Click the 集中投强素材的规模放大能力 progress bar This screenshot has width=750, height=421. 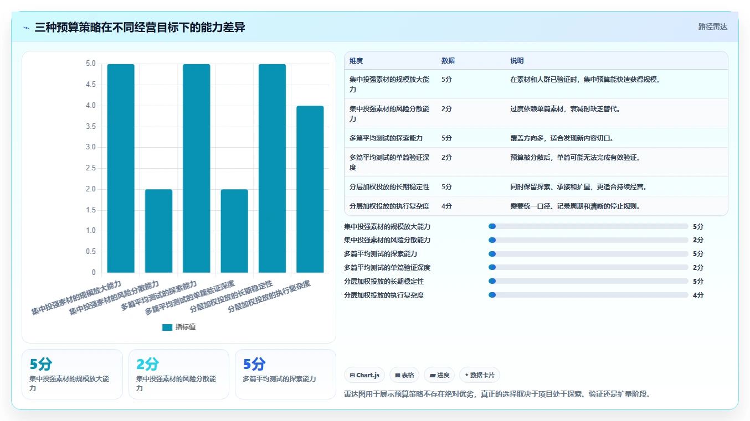588,226
